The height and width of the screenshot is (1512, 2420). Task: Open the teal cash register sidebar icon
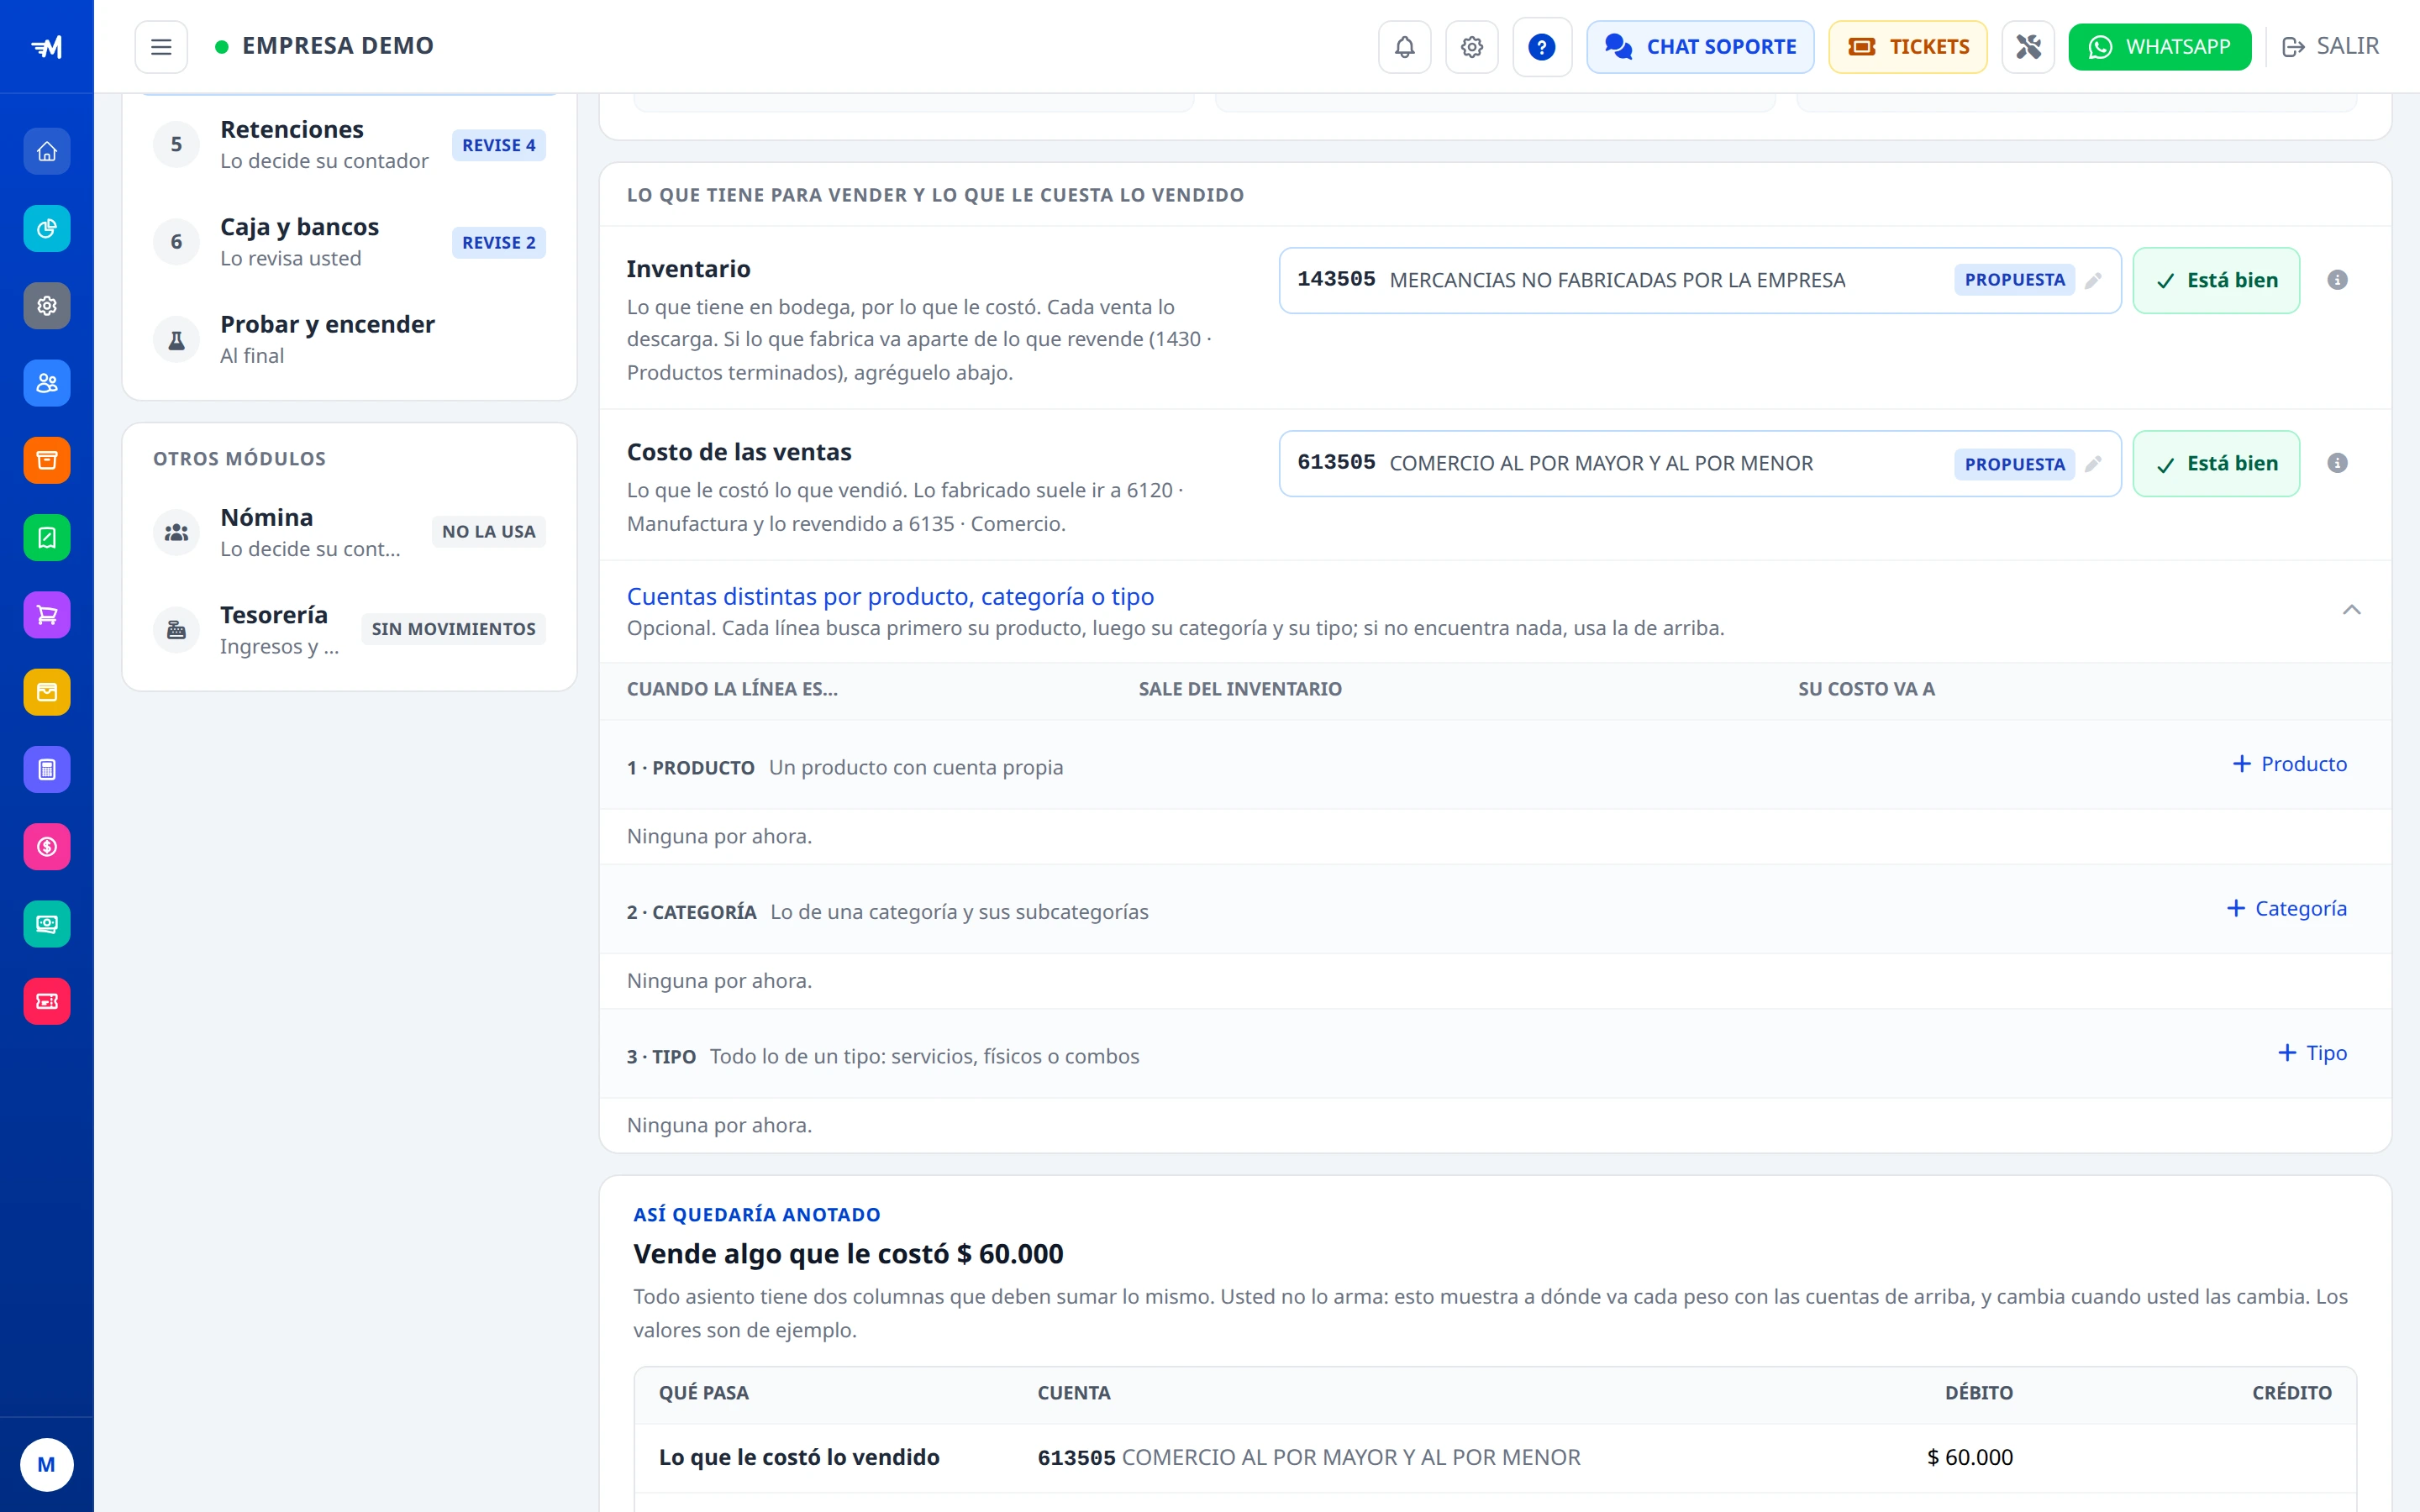click(x=47, y=924)
